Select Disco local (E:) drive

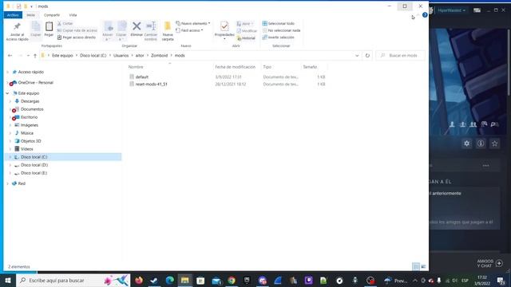point(34,173)
